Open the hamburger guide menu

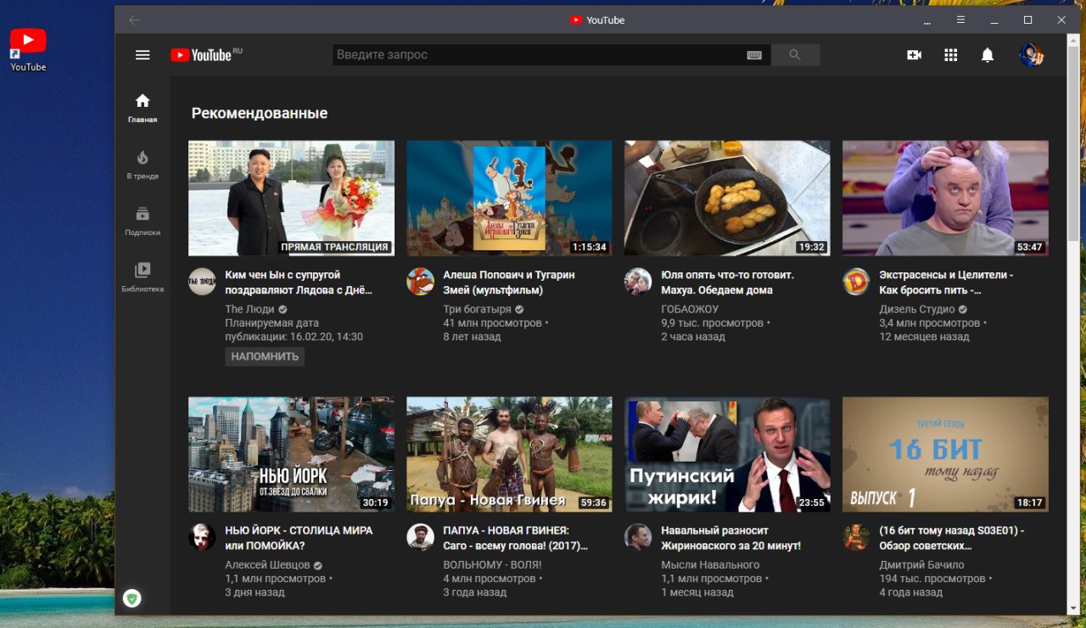[x=143, y=54]
